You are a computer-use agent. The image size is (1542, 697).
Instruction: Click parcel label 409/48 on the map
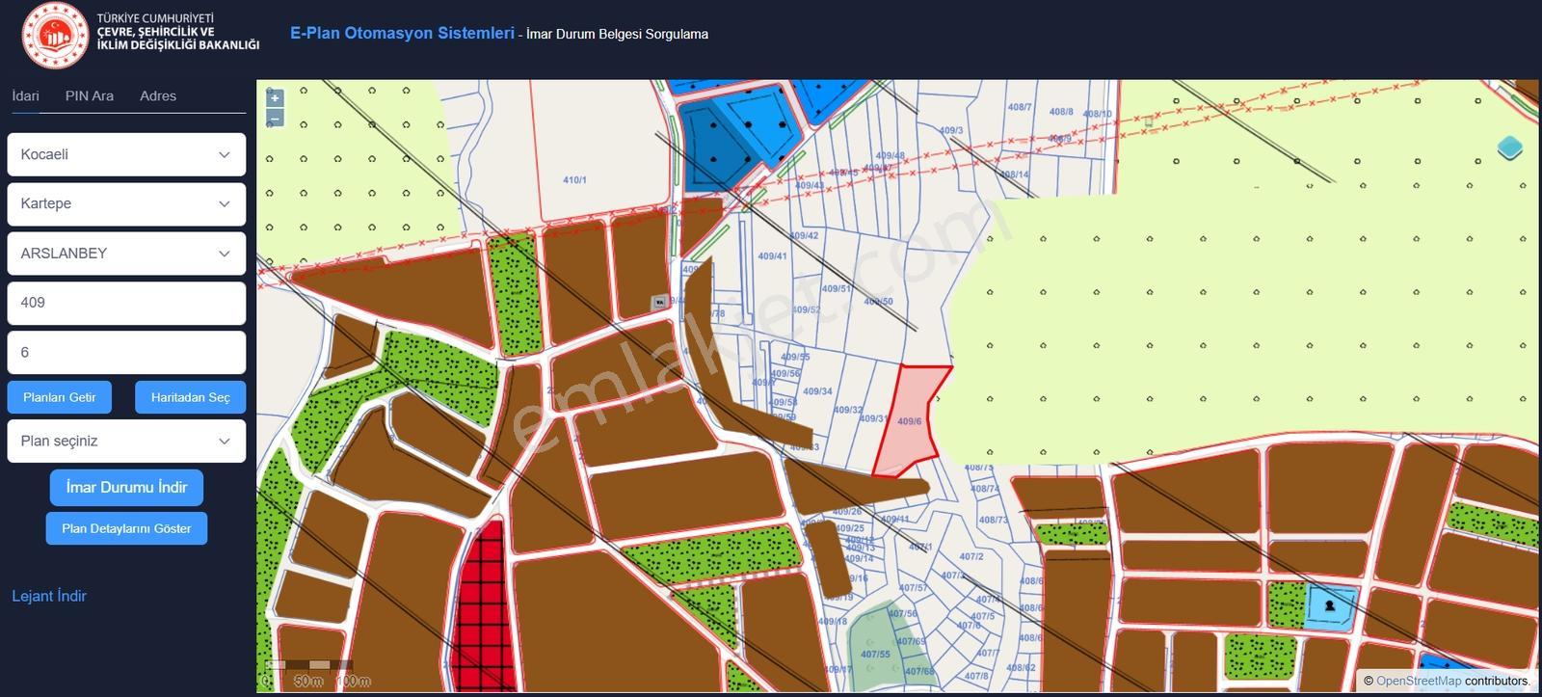[x=891, y=155]
